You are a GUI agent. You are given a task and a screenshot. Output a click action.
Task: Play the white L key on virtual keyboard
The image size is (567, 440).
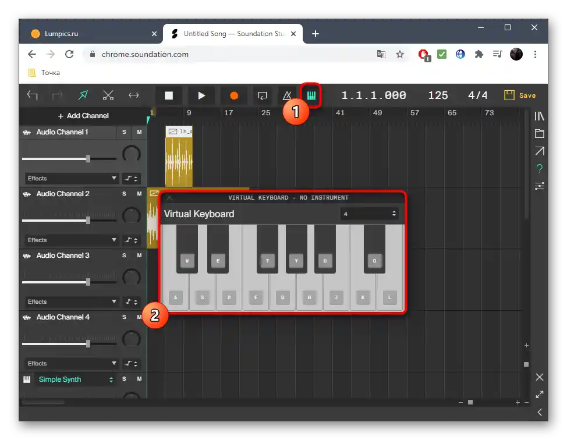pyautogui.click(x=389, y=297)
